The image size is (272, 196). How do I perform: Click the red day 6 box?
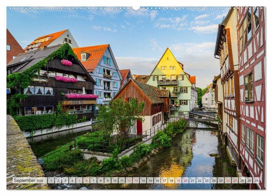(x=86, y=180)
